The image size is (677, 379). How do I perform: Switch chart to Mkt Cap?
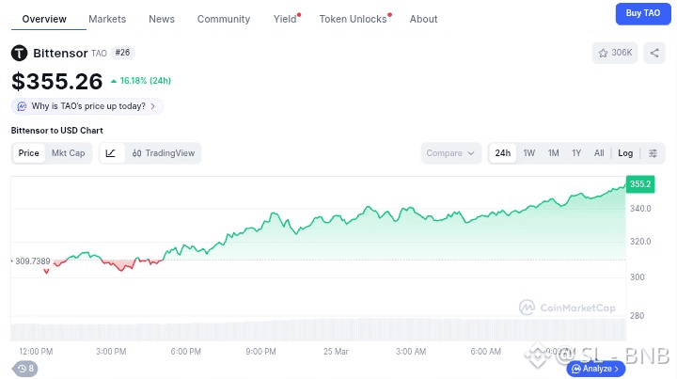[x=69, y=153]
